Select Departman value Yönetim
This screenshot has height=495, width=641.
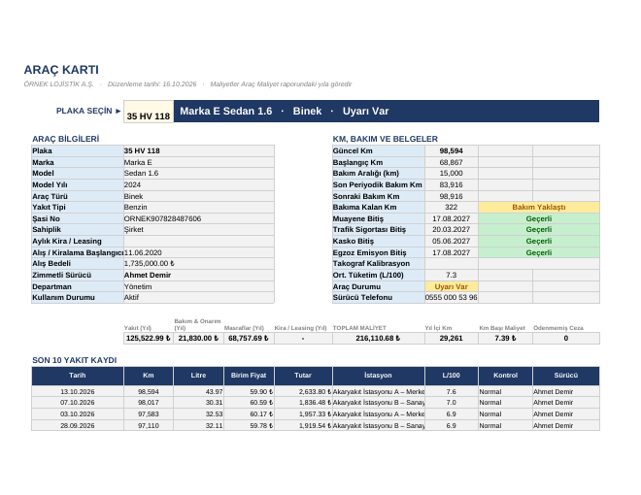199,286
